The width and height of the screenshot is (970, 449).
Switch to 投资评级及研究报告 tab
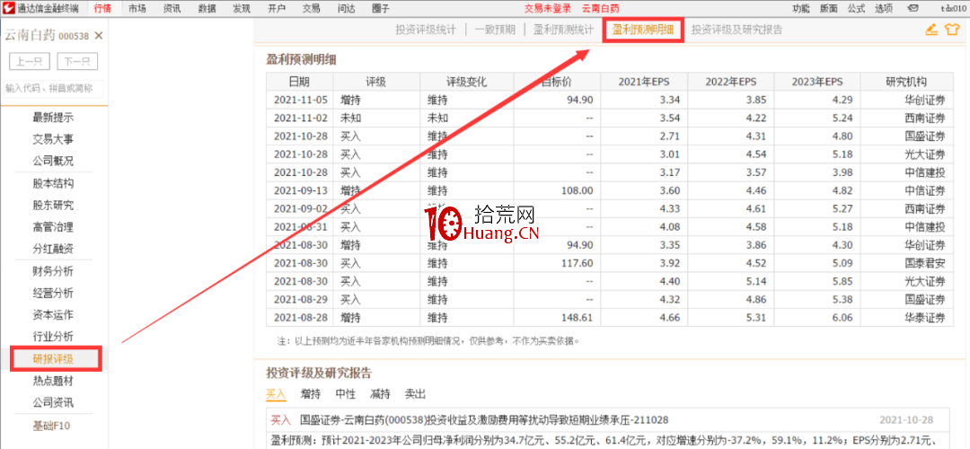tap(736, 29)
